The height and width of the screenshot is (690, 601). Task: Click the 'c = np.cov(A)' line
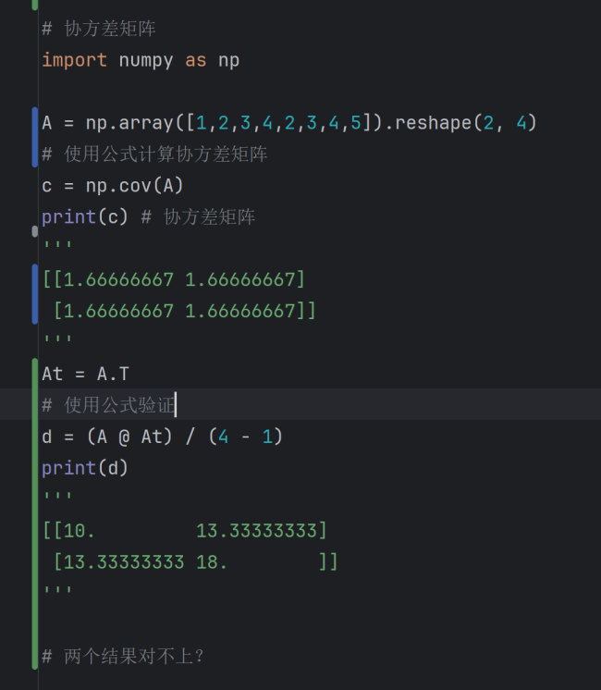(112, 186)
